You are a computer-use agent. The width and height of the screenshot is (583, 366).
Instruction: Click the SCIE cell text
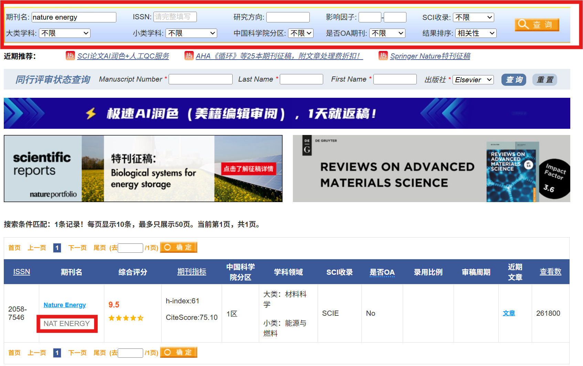[x=330, y=313]
